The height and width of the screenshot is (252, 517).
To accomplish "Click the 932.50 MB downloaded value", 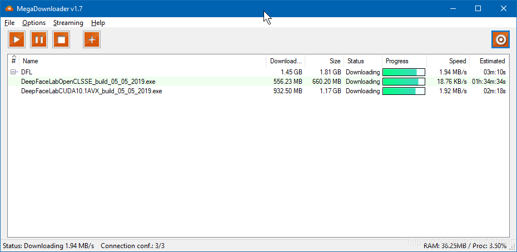I will click(x=288, y=91).
